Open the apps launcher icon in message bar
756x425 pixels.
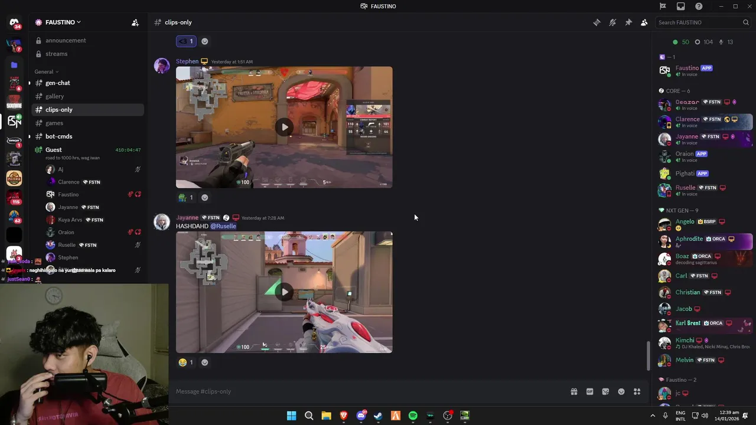637,391
